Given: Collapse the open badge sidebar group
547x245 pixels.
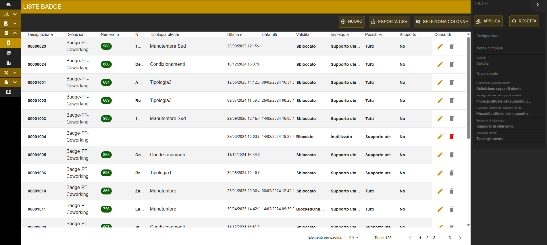Looking at the screenshot, I should coord(10,33).
